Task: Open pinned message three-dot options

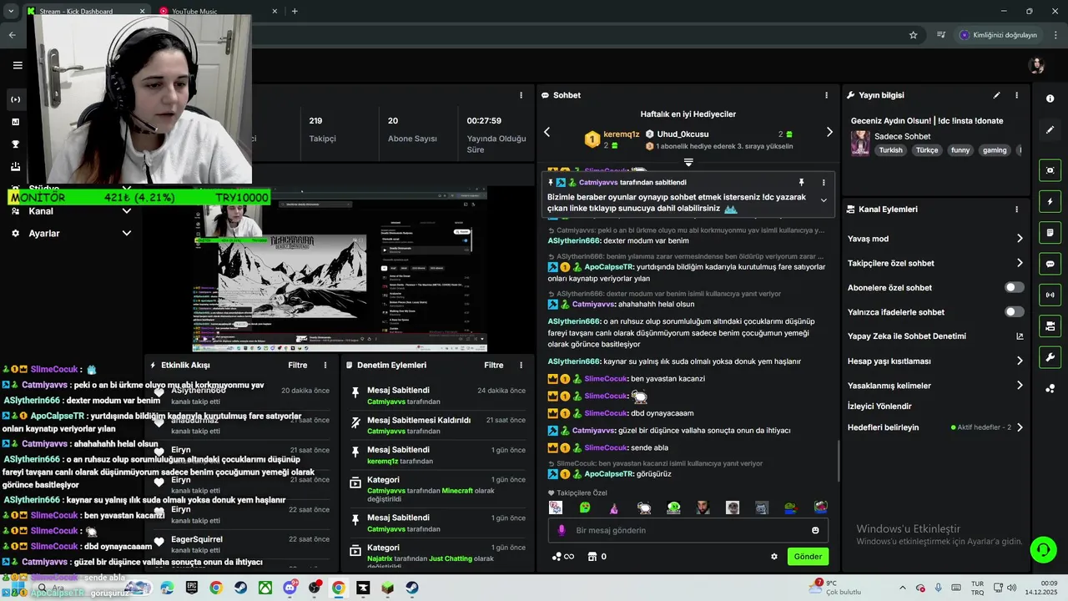Action: coord(824,182)
